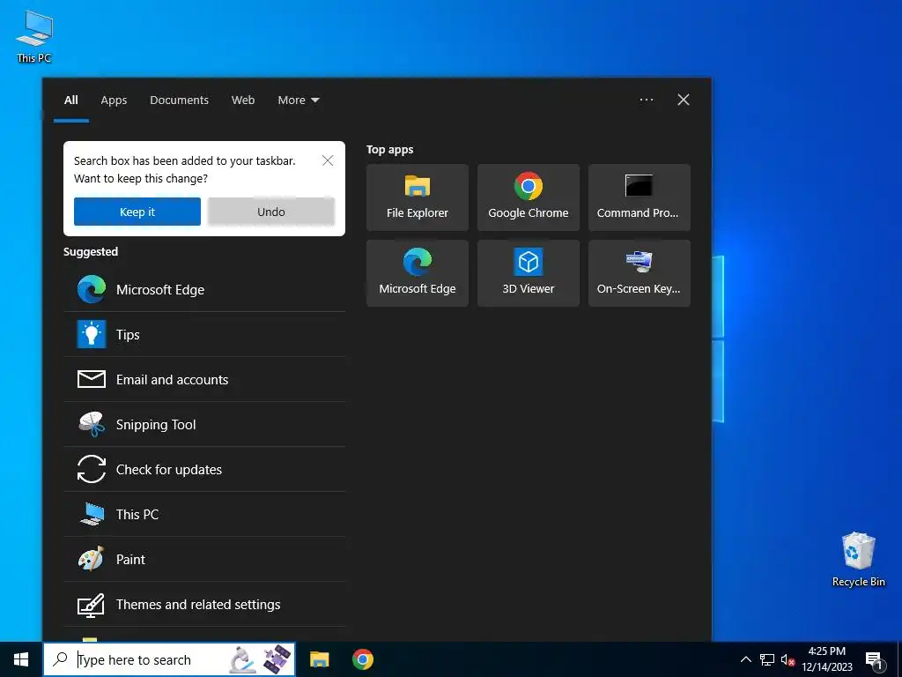Open File Explorer from Top apps
The image size is (902, 677).
pyautogui.click(x=417, y=197)
